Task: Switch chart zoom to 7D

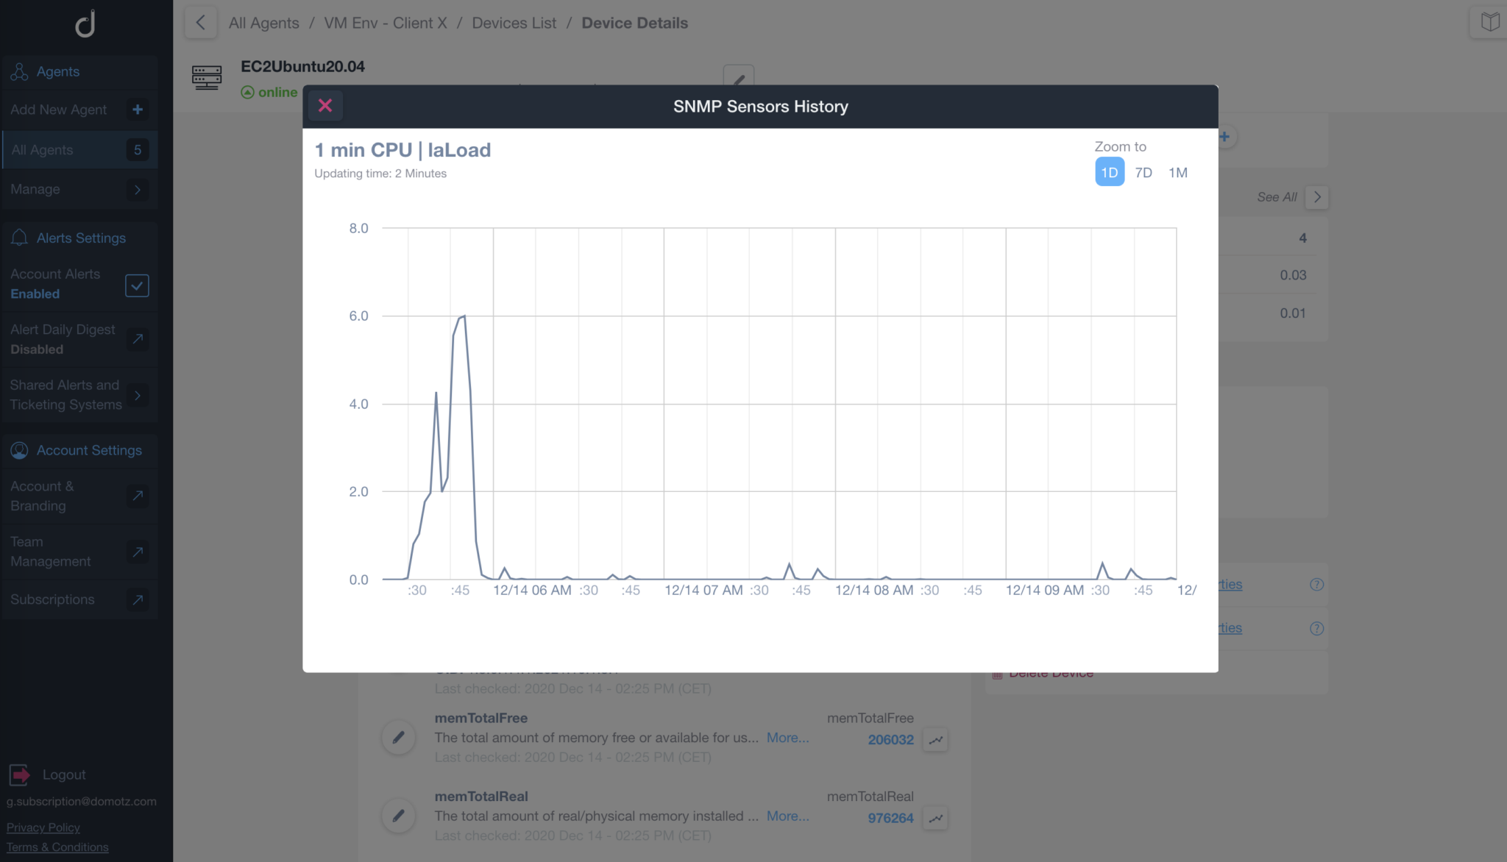Action: 1143,172
